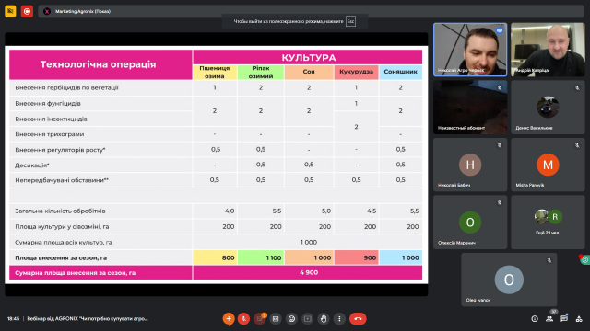Click the orange plus speech-bubble button
The height and width of the screenshot is (331, 590).
coord(229,319)
